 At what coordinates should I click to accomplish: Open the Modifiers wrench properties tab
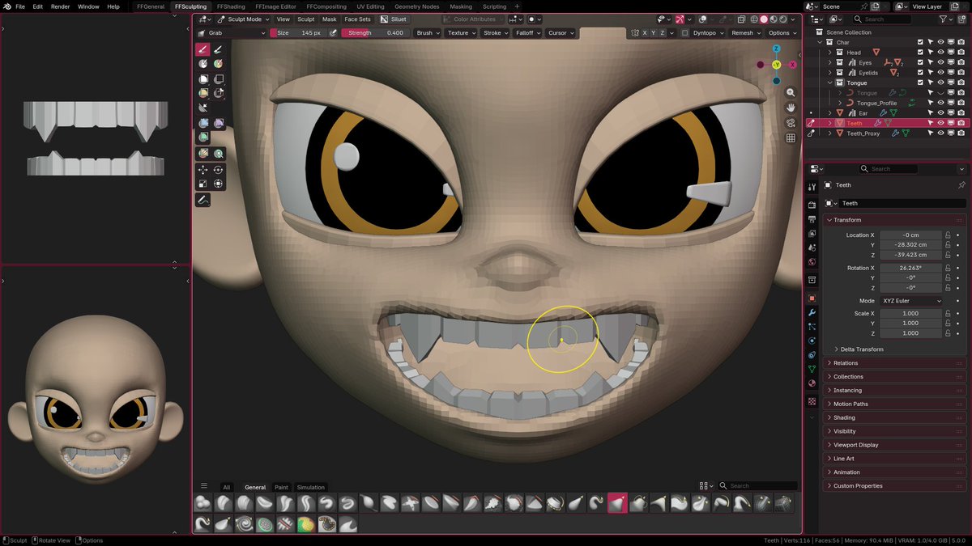[812, 312]
